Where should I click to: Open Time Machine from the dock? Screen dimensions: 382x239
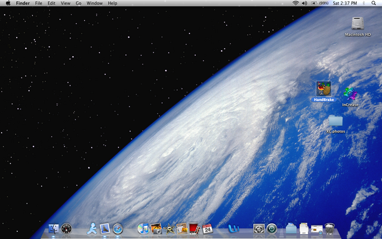(x=272, y=228)
